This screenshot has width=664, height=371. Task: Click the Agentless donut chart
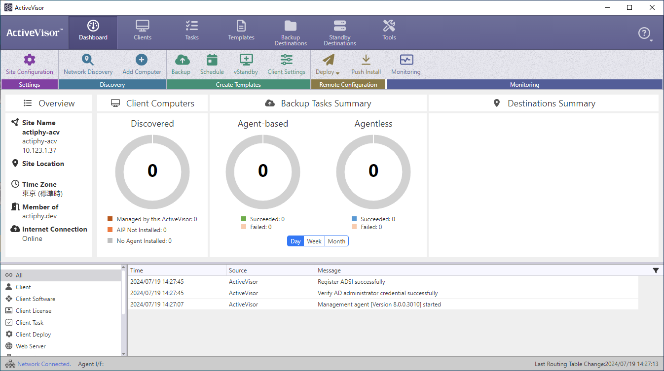(x=373, y=171)
